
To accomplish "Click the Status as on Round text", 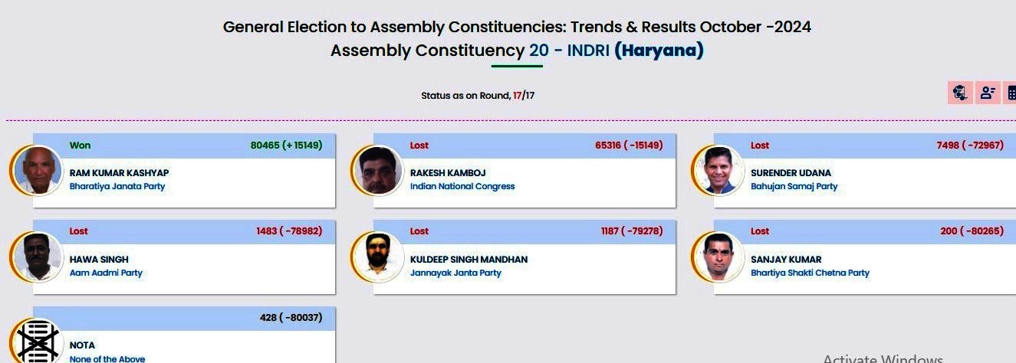I will 465,96.
